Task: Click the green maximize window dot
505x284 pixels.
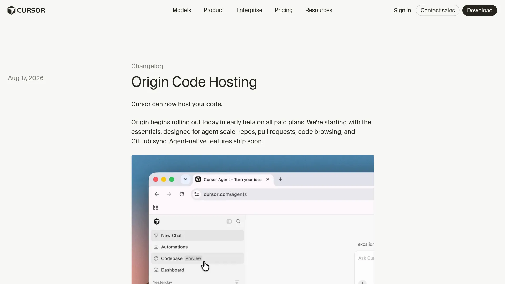Action: [172, 179]
